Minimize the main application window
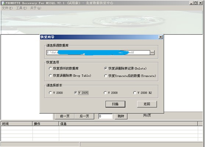205x147 pixels. click(x=191, y=3)
